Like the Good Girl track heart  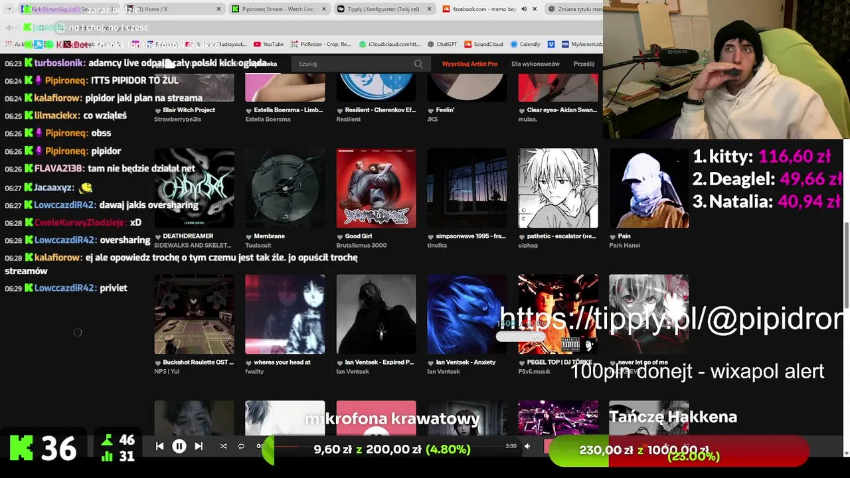point(340,236)
